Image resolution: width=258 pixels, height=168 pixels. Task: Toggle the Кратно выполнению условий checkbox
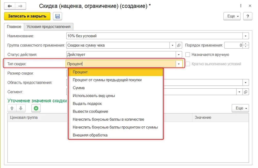(x=188, y=64)
